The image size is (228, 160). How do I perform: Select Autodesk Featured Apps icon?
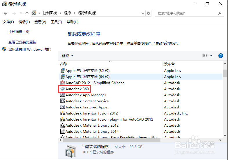tap(63, 107)
